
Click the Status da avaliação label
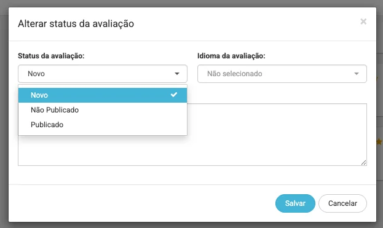pyautogui.click(x=51, y=56)
